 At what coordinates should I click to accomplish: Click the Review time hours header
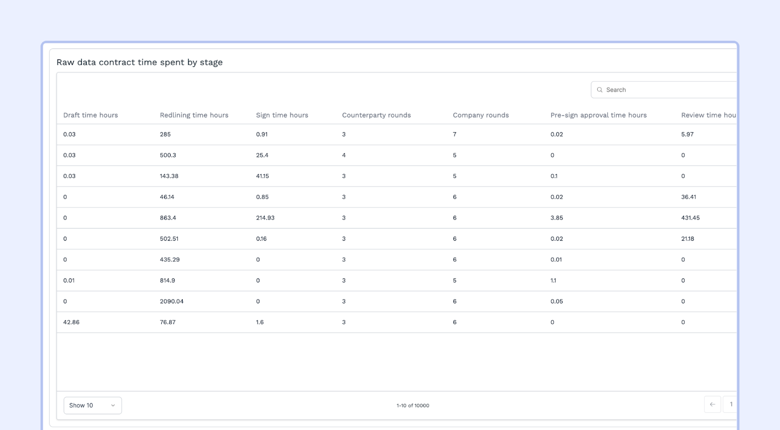(708, 115)
